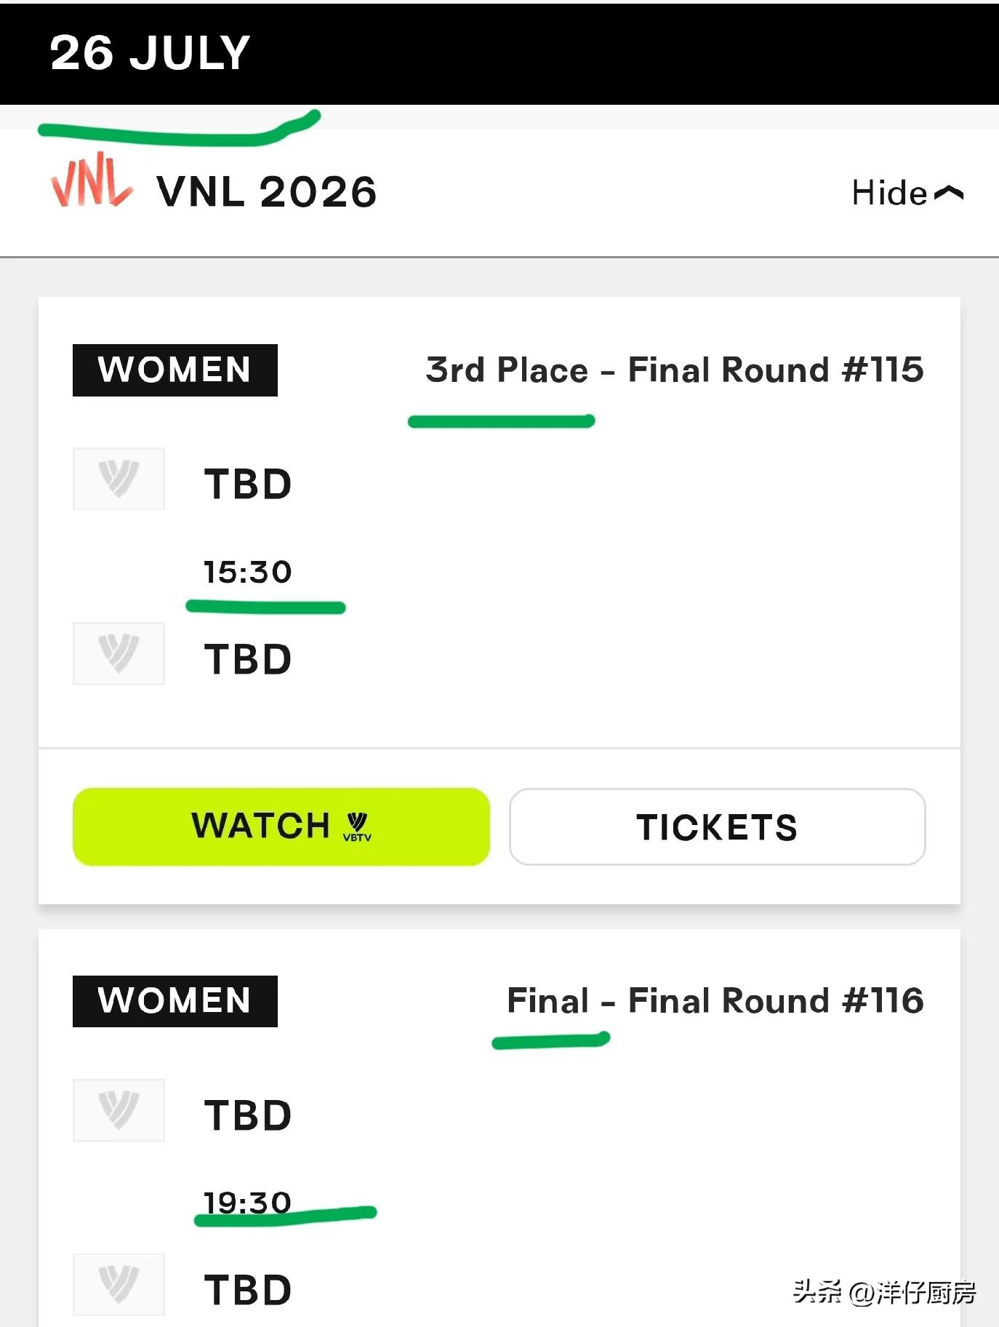Click the red VNL logo icon
999x1327 pixels.
[92, 181]
